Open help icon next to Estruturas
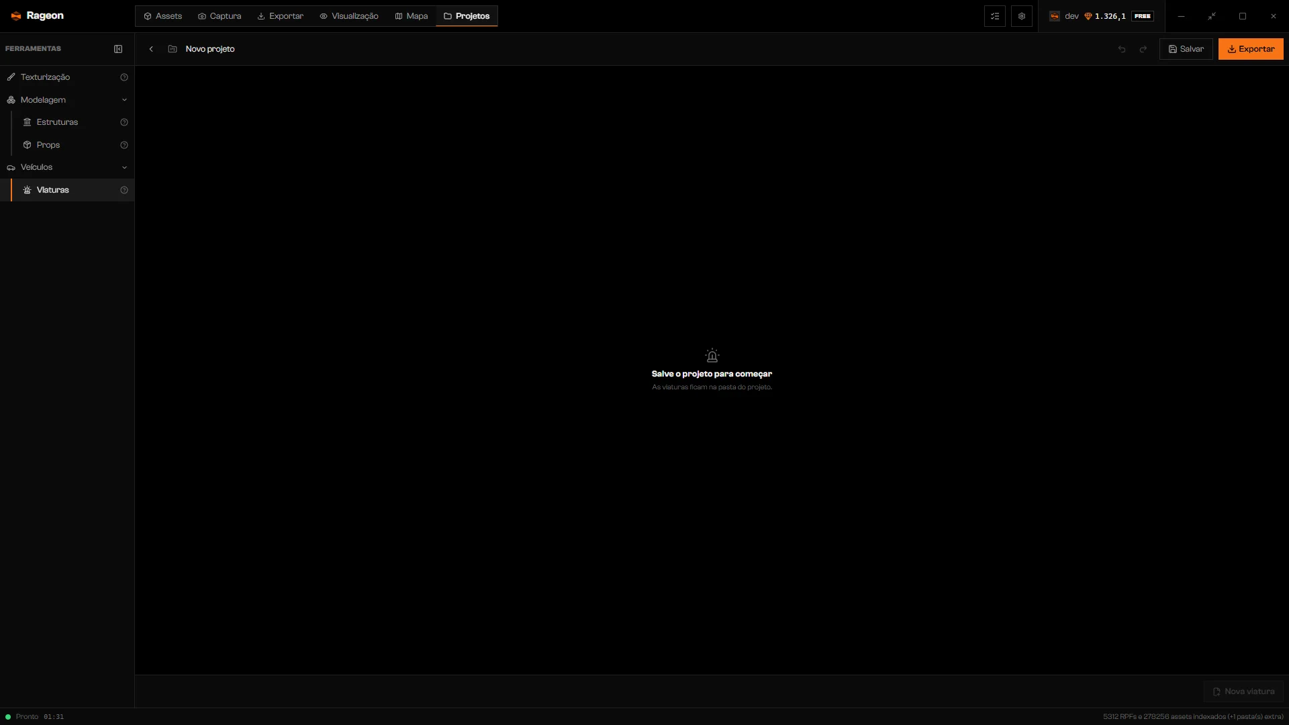This screenshot has height=725, width=1289. [124, 122]
